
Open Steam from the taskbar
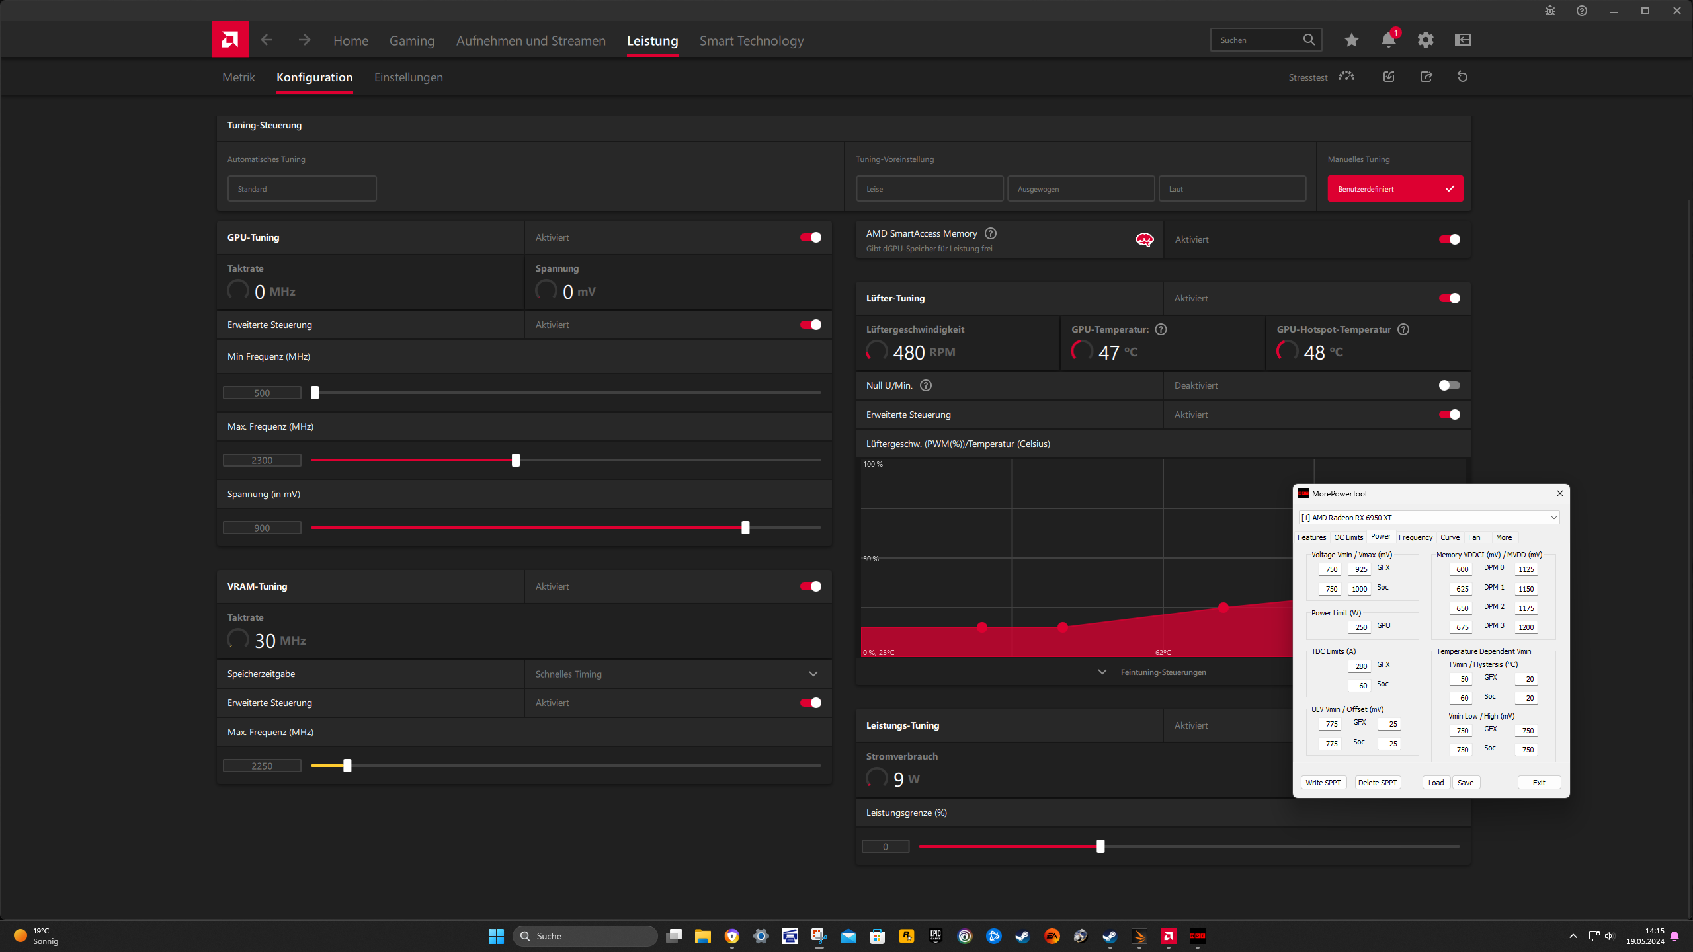click(x=1022, y=936)
